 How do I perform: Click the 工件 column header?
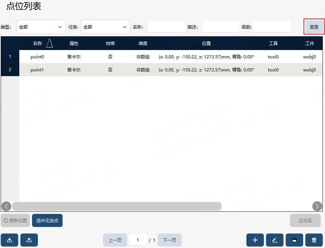[x=310, y=44]
